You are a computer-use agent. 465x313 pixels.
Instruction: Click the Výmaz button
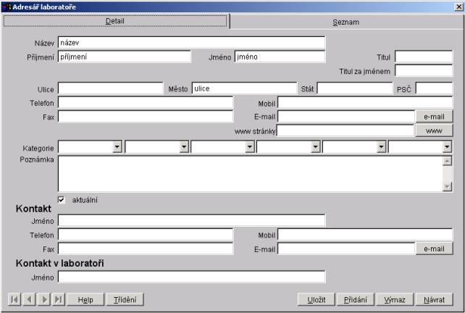(395, 299)
